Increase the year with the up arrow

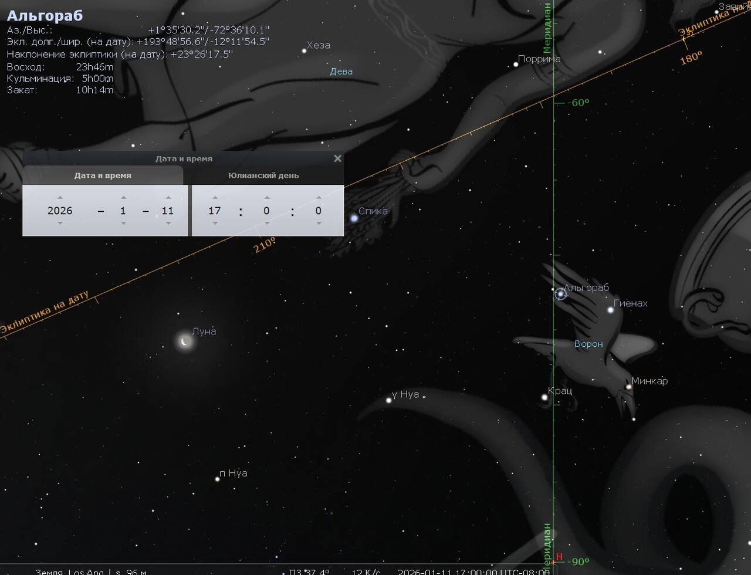click(60, 198)
